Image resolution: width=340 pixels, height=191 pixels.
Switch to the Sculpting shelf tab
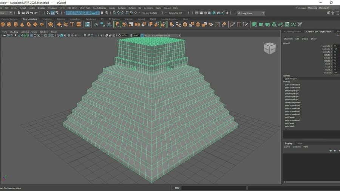[x=47, y=19]
